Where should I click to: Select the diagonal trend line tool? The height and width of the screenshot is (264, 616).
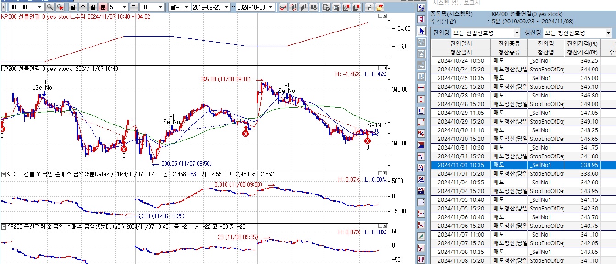click(x=421, y=122)
